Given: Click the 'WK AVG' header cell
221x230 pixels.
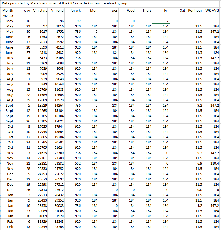Looking at the screenshot, I should coord(212,11).
